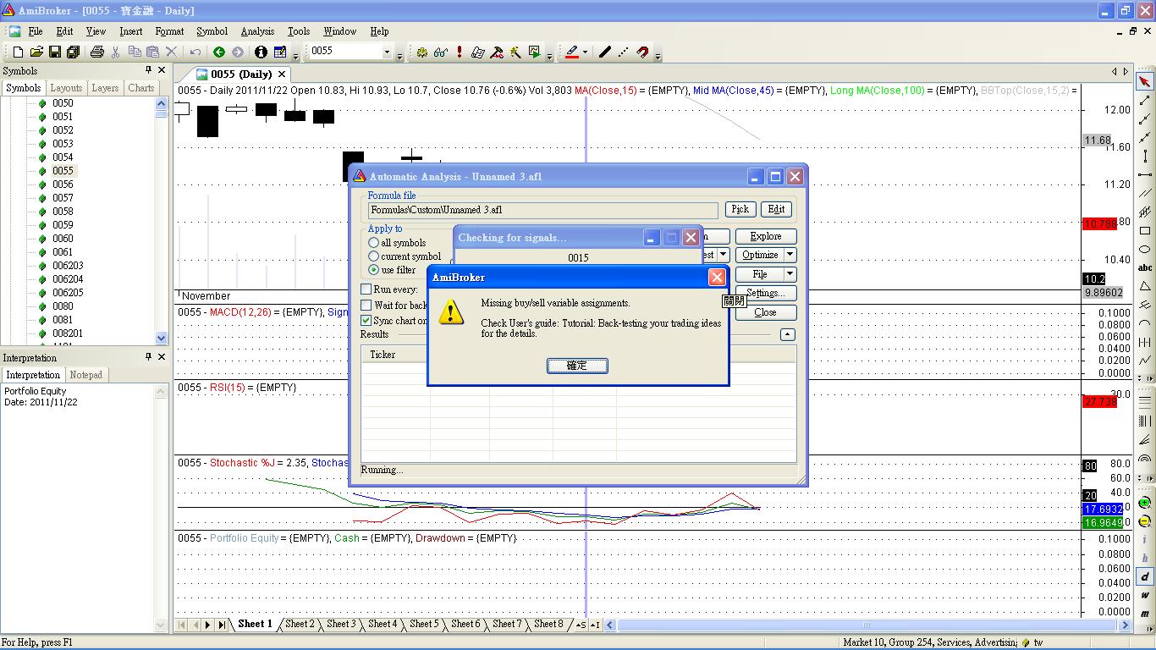Open the symbol 0055 combo box dropdown
Screen dimensions: 1156x650
[x=387, y=52]
